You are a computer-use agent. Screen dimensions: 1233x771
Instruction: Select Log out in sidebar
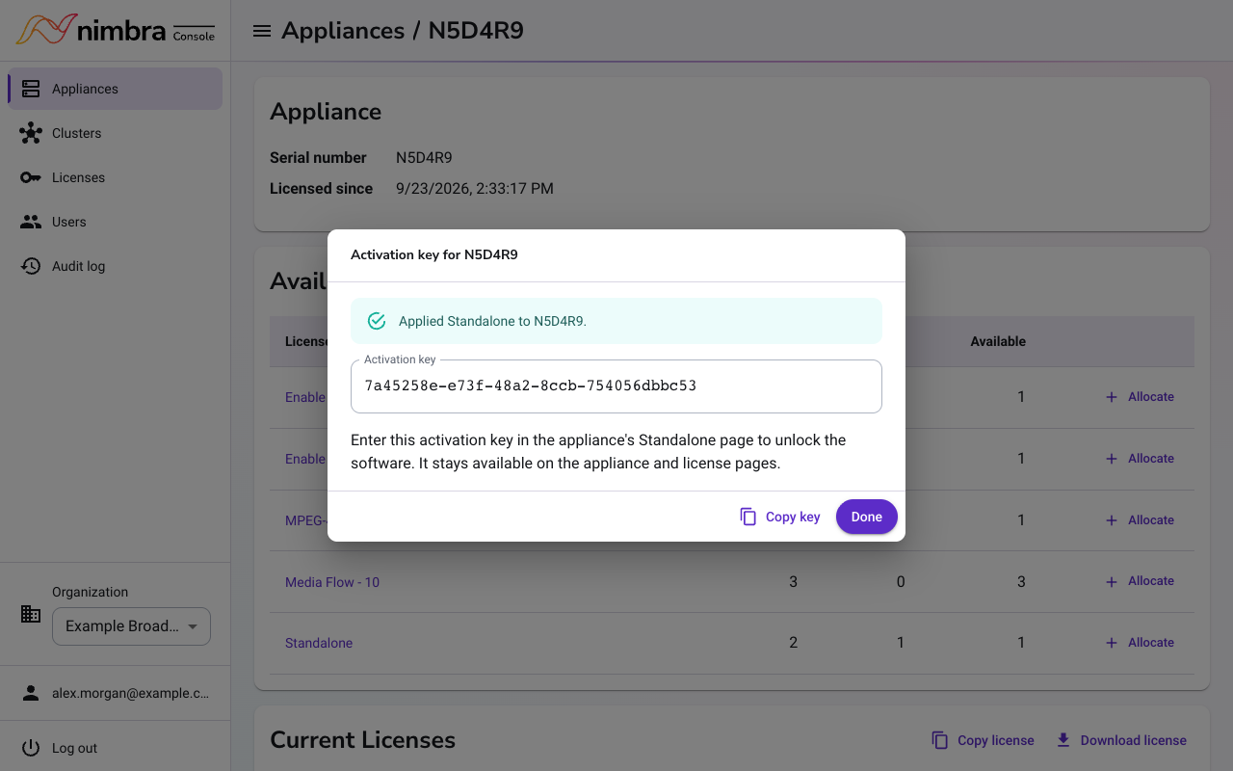[116, 748]
